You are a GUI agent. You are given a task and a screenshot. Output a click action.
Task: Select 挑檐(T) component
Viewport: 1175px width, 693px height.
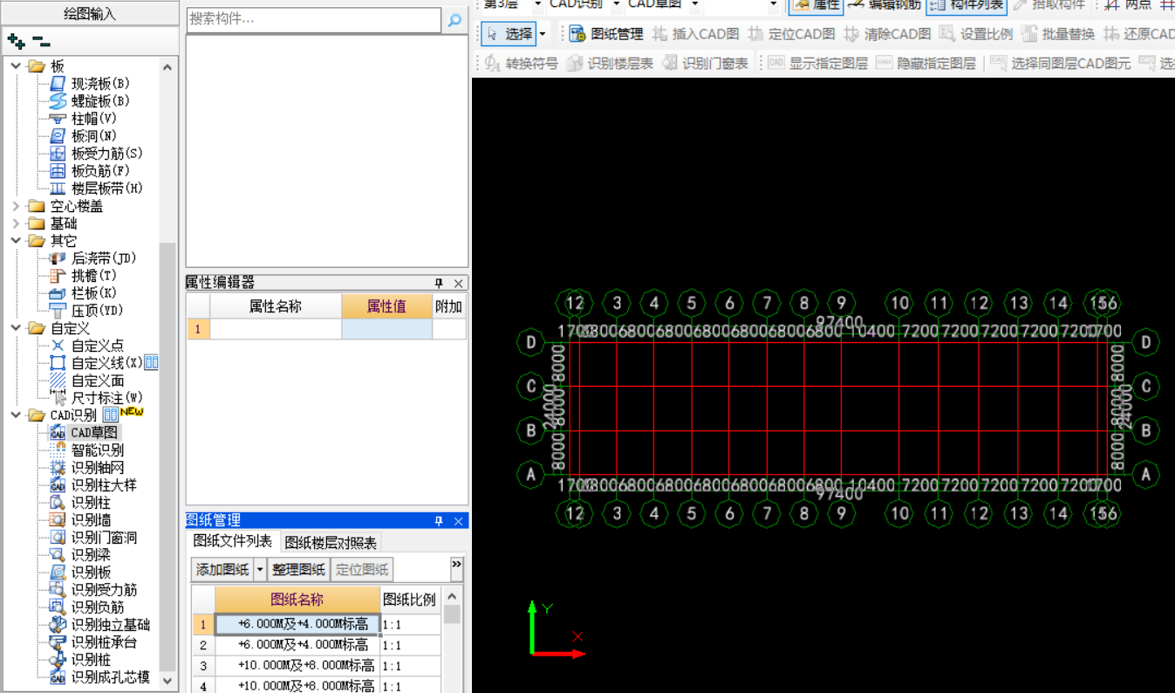click(94, 276)
